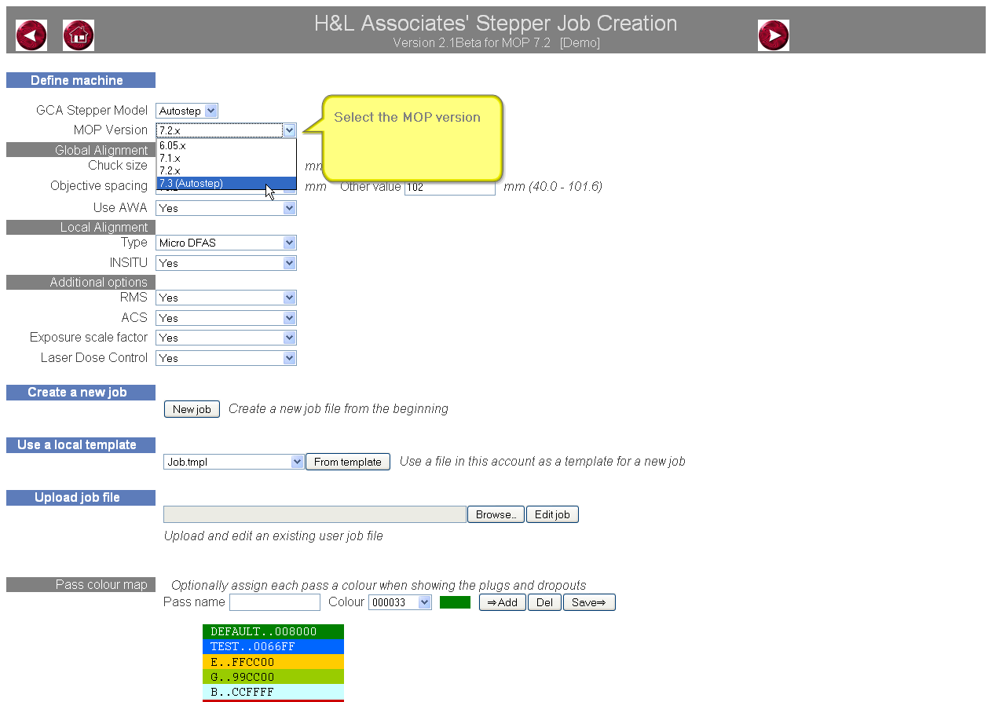
Task: Choose 7.3 (Autostep) option
Action: pyautogui.click(x=226, y=183)
